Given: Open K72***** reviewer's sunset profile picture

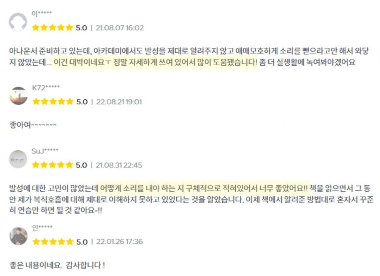Looking at the screenshot, I should (18, 96).
